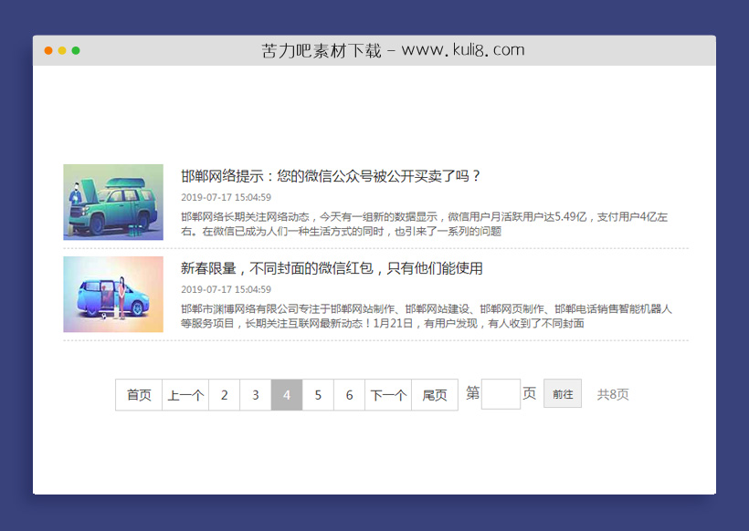Go to page 5

click(x=318, y=394)
